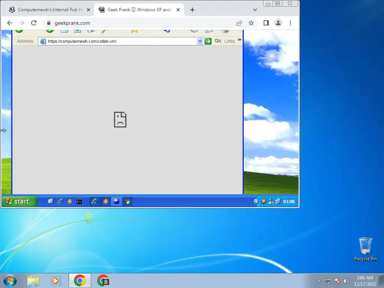Open the Chrome Beta taskbar icon

point(103,280)
